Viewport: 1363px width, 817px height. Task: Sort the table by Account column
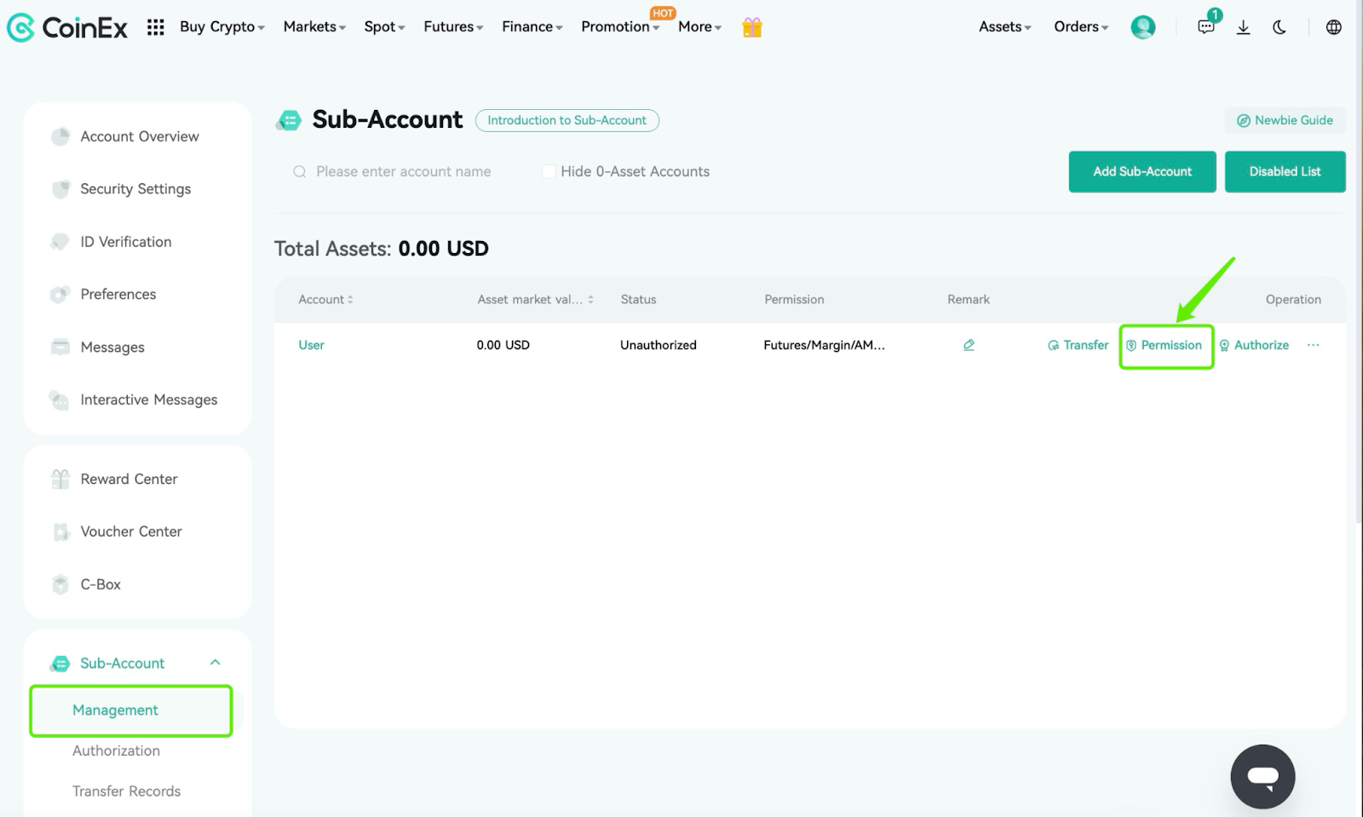[325, 299]
